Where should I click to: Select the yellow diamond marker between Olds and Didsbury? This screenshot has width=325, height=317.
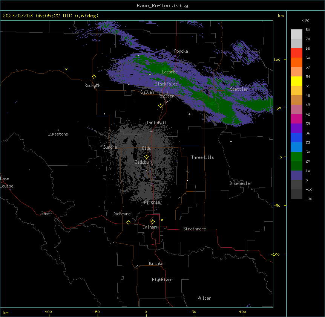pyautogui.click(x=146, y=157)
